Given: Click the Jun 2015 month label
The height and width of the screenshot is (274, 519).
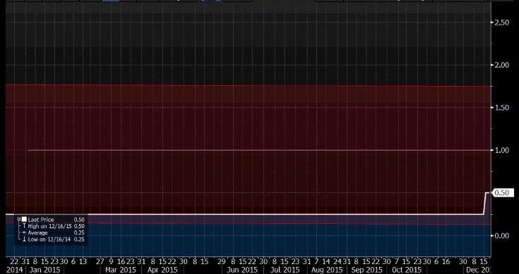Looking at the screenshot, I should pyautogui.click(x=242, y=270).
